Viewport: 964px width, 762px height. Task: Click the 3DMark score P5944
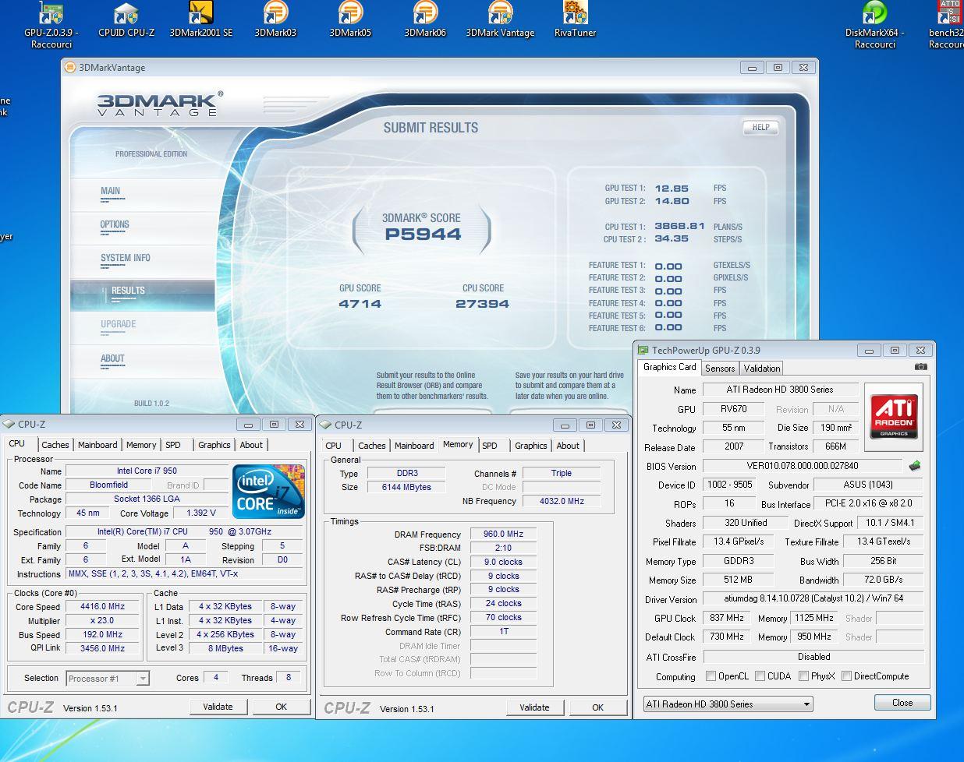pyautogui.click(x=423, y=235)
